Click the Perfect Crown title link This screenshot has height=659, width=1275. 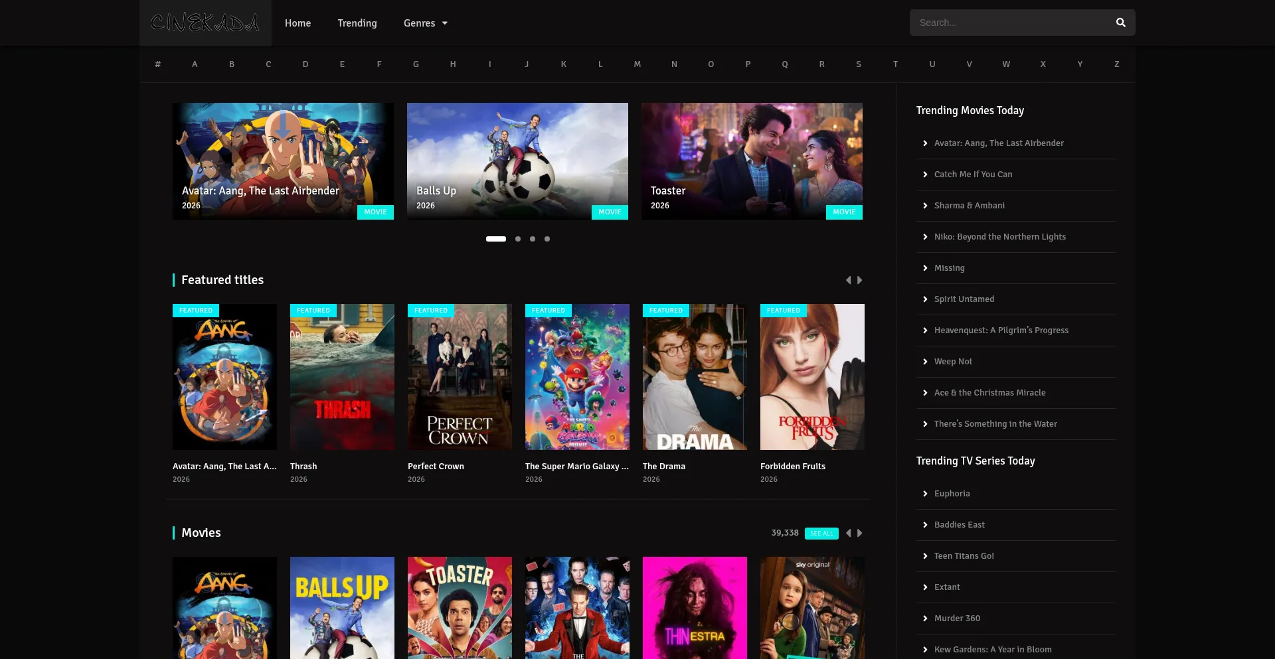[436, 467]
